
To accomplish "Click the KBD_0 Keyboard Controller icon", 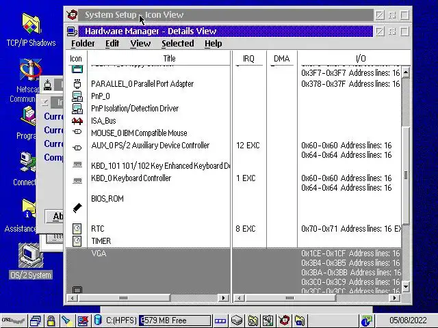I will click(x=77, y=180).
